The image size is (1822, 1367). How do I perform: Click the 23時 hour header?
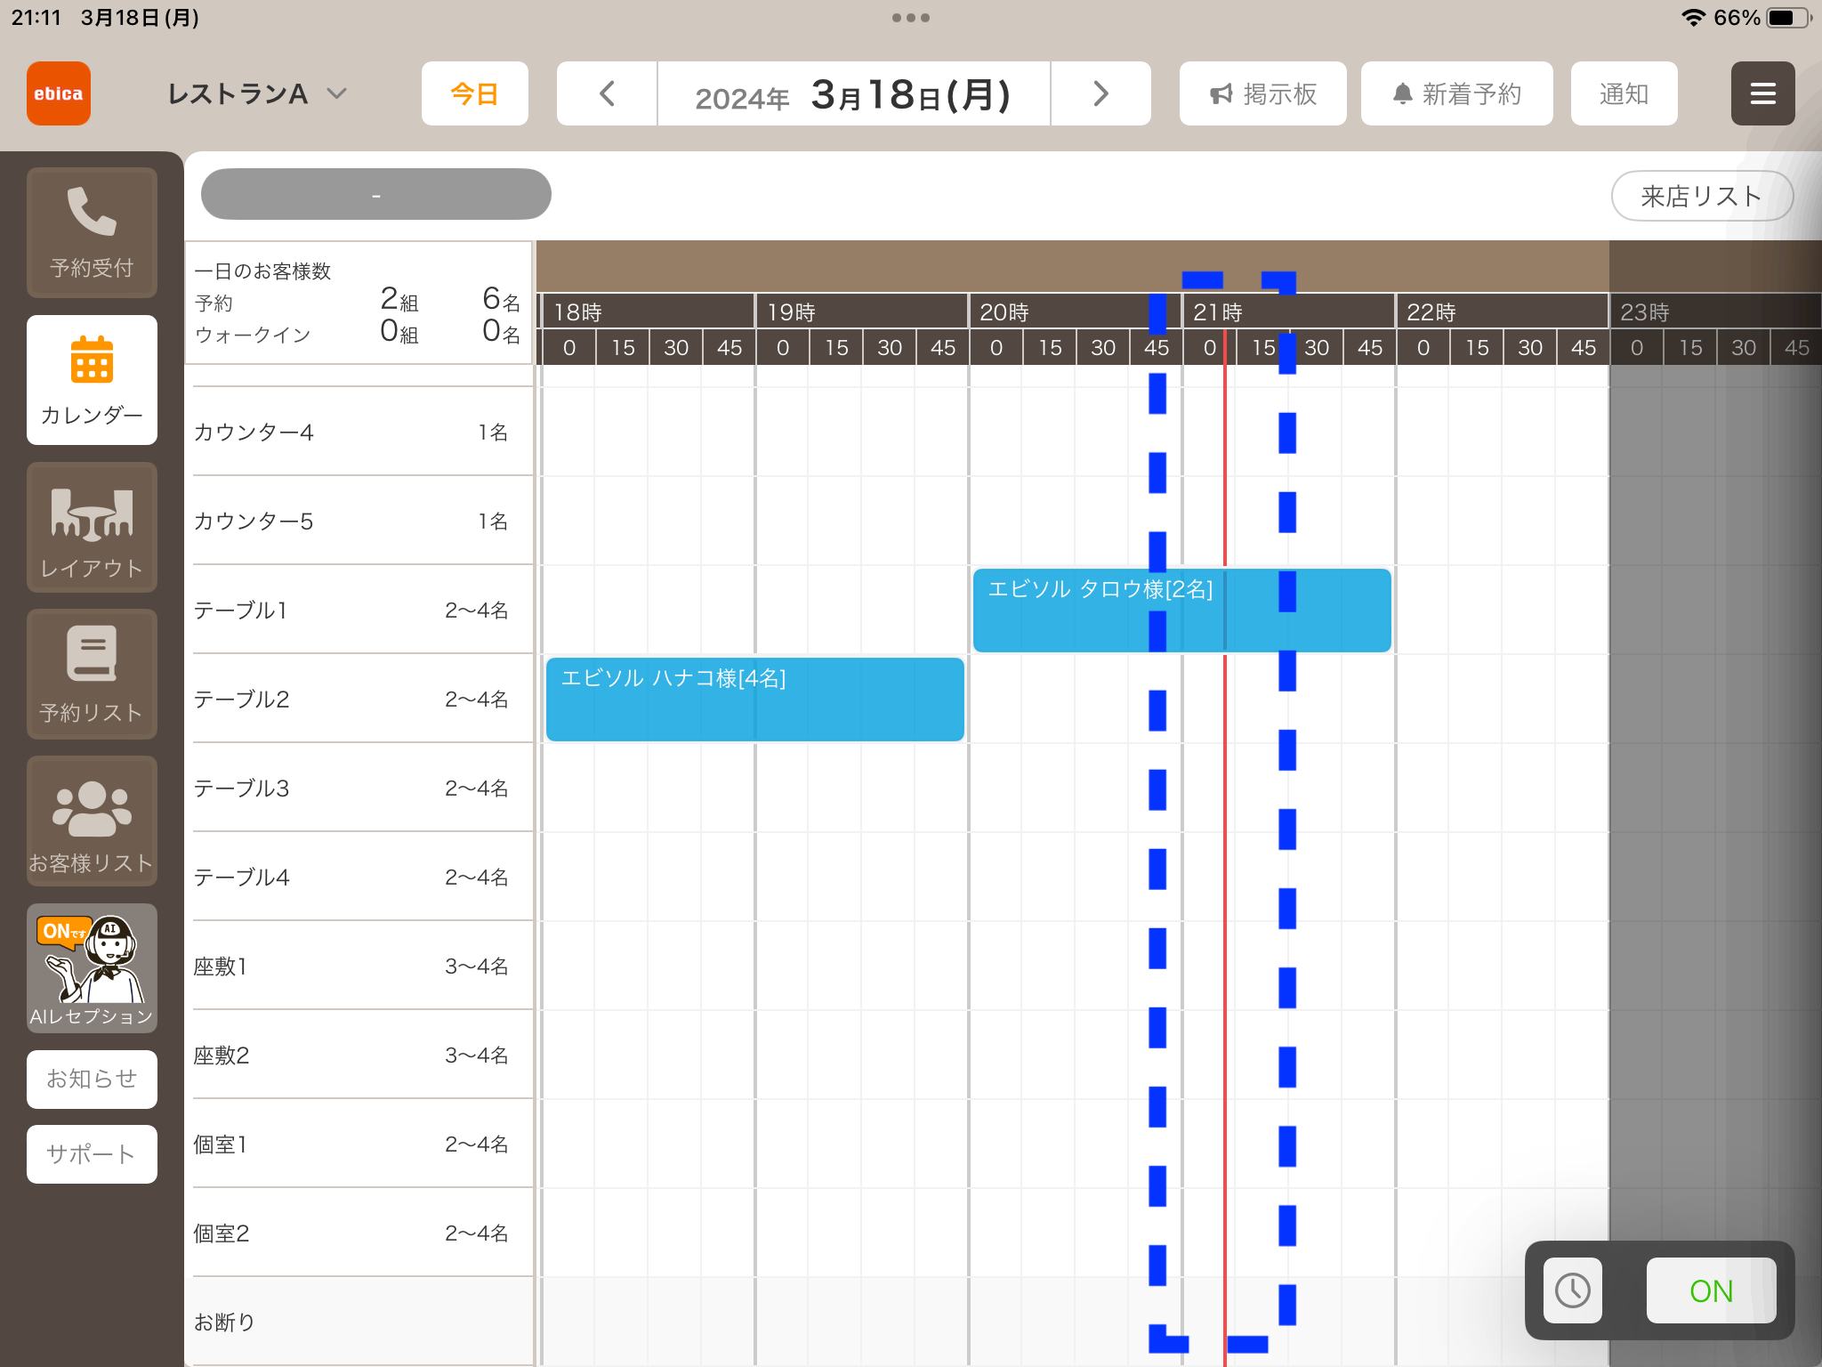pyautogui.click(x=1715, y=311)
